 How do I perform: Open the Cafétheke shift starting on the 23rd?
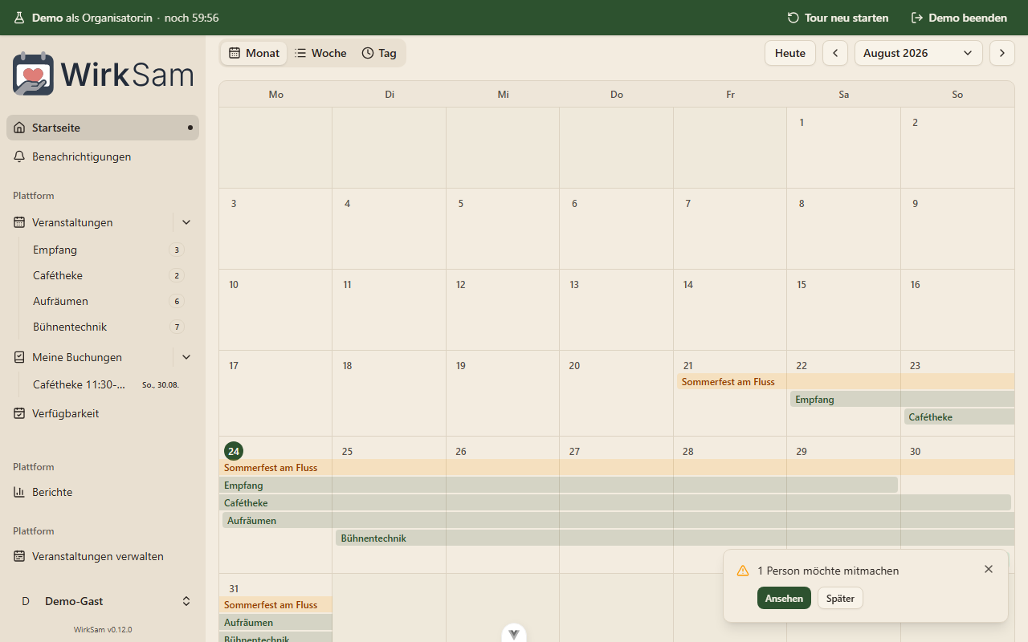tap(960, 417)
